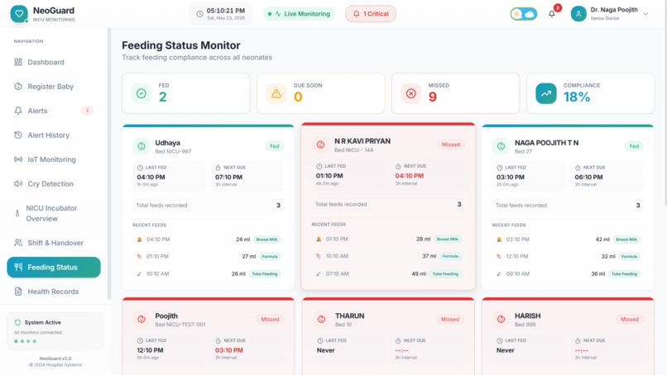Open Shift & Handover section
The image size is (667, 375).
click(54, 243)
